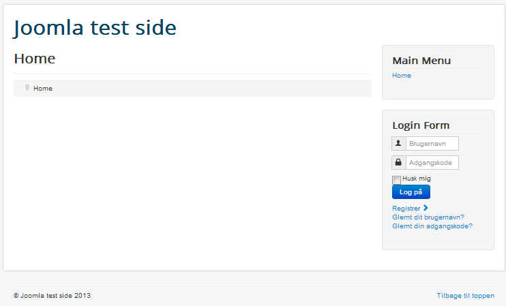
Task: Select Home in the Main Menu
Action: [x=402, y=76]
